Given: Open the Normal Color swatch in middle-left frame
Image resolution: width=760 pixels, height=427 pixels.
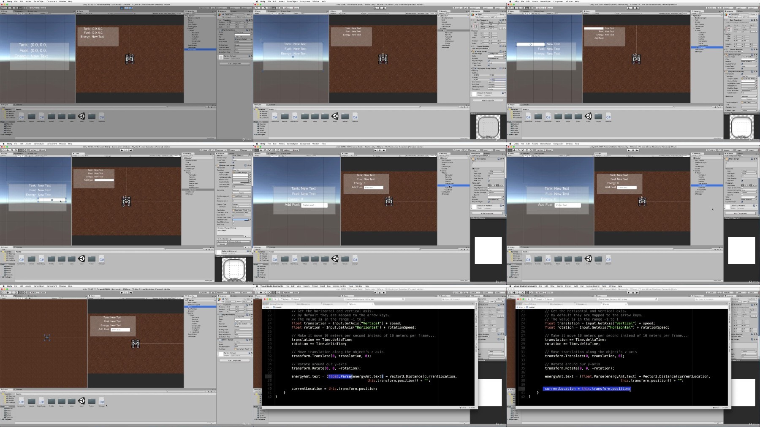Looking at the screenshot, I should point(240,175).
